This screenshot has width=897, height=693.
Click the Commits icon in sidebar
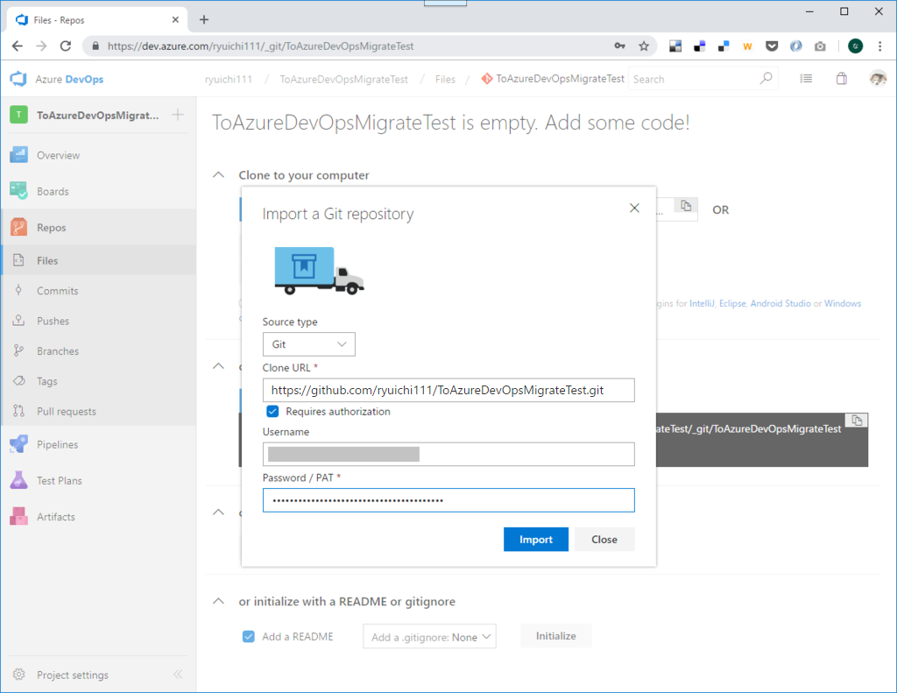(x=19, y=290)
